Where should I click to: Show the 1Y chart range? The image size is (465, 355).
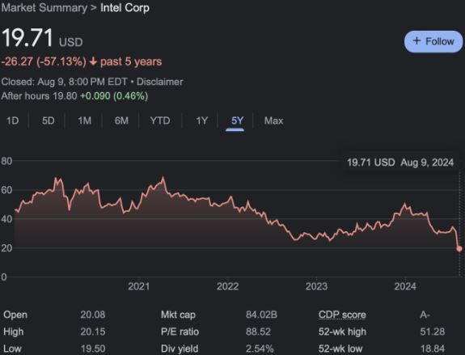click(x=201, y=120)
